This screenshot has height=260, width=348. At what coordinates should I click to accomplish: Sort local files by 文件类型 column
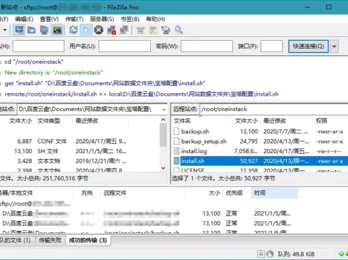(54, 121)
